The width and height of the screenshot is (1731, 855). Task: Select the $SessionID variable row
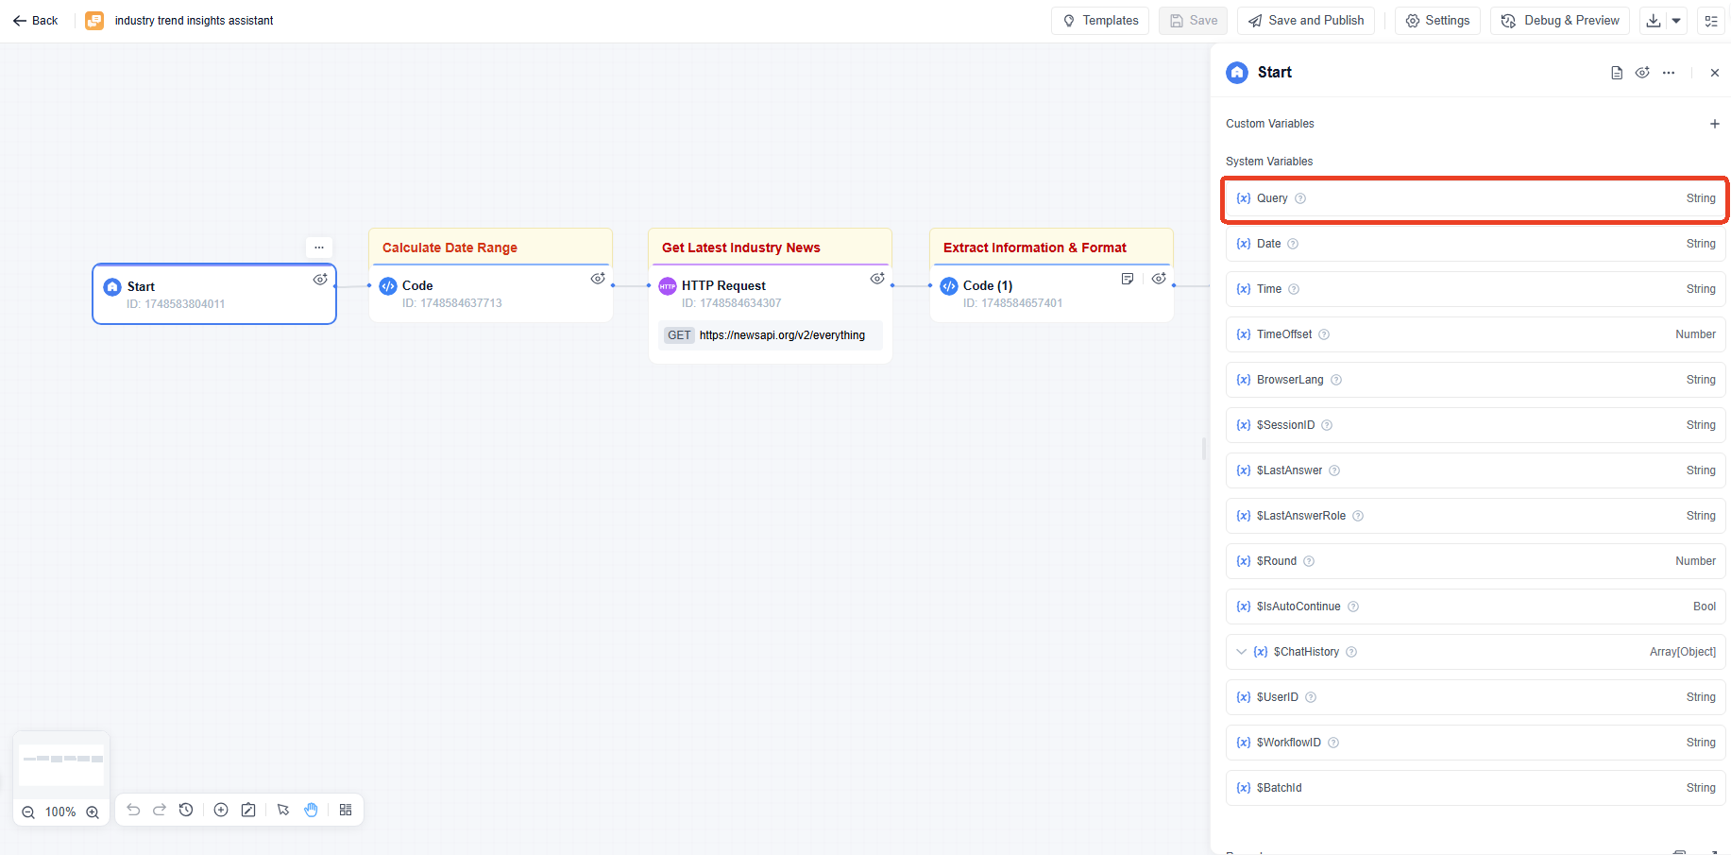pos(1475,425)
